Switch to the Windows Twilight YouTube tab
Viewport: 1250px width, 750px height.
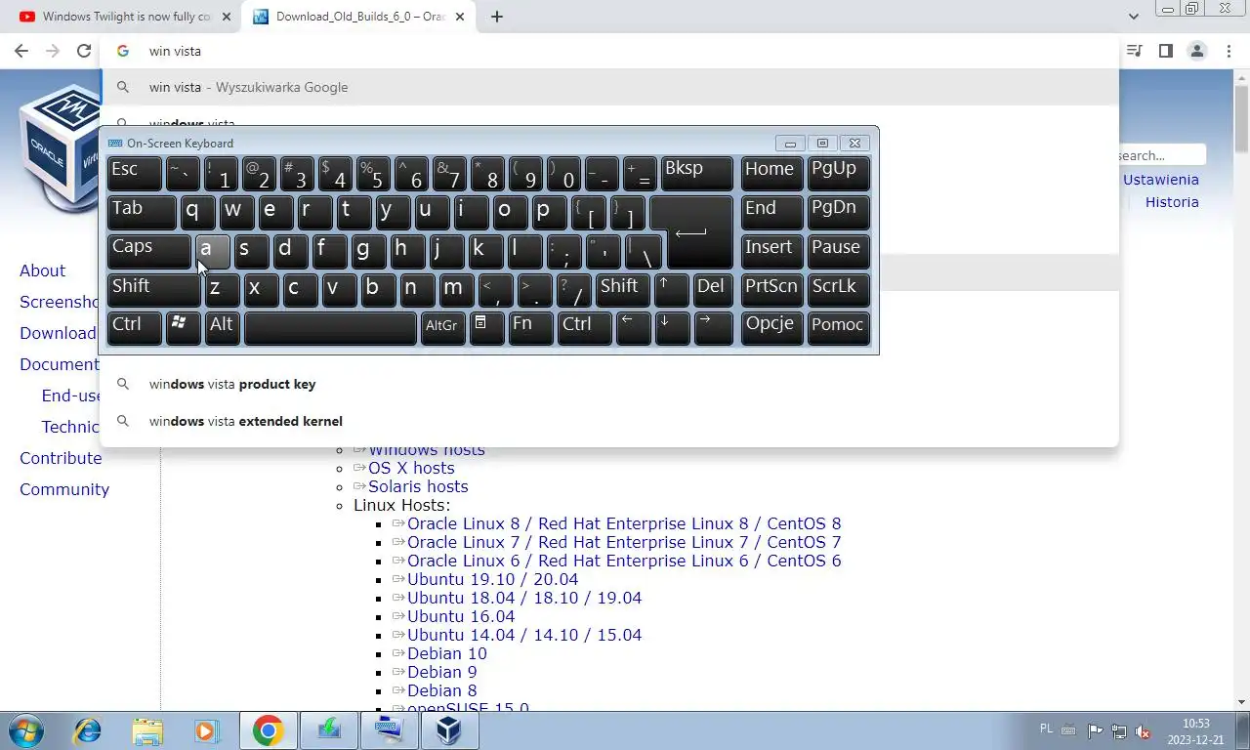[x=122, y=17]
